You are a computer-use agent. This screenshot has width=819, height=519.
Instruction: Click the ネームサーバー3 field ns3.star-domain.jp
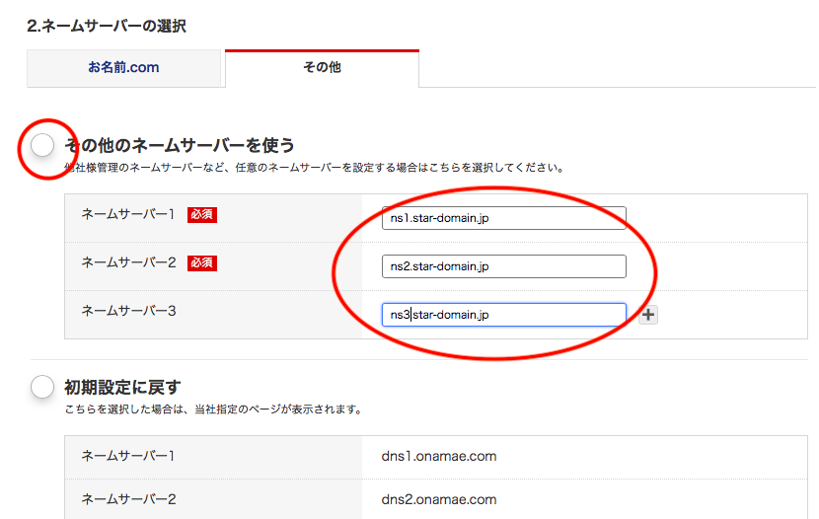504,315
